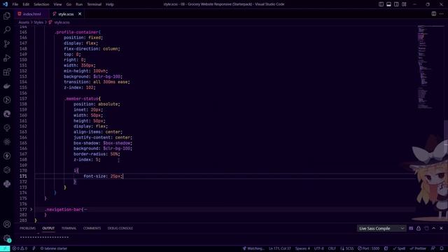The width and height of the screenshot is (448, 252).
Task: Select SCSS language mode in status bar
Action: point(347,248)
